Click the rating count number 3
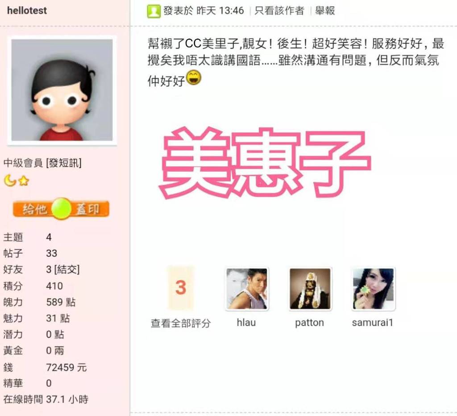 (181, 288)
